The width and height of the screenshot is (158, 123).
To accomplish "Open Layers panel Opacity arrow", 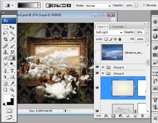I will point(147,32).
